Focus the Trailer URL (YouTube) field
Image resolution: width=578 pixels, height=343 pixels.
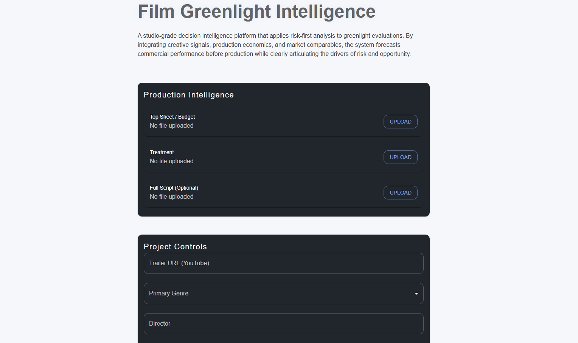283,263
